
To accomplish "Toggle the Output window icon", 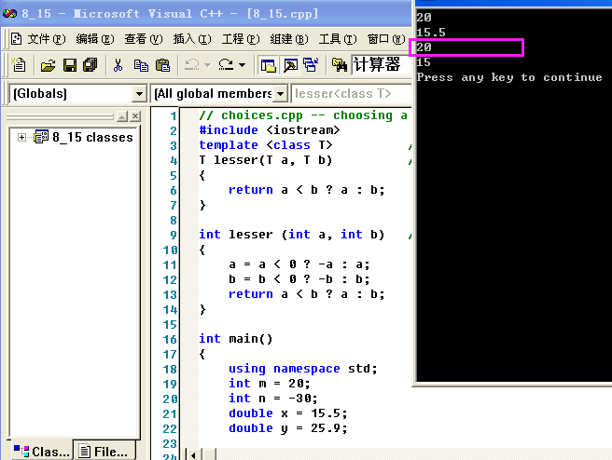I will [290, 65].
